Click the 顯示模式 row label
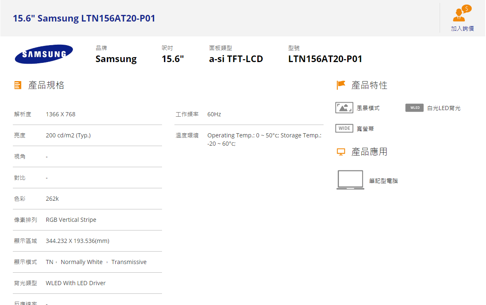Screen dimensions: 486x305 25,262
